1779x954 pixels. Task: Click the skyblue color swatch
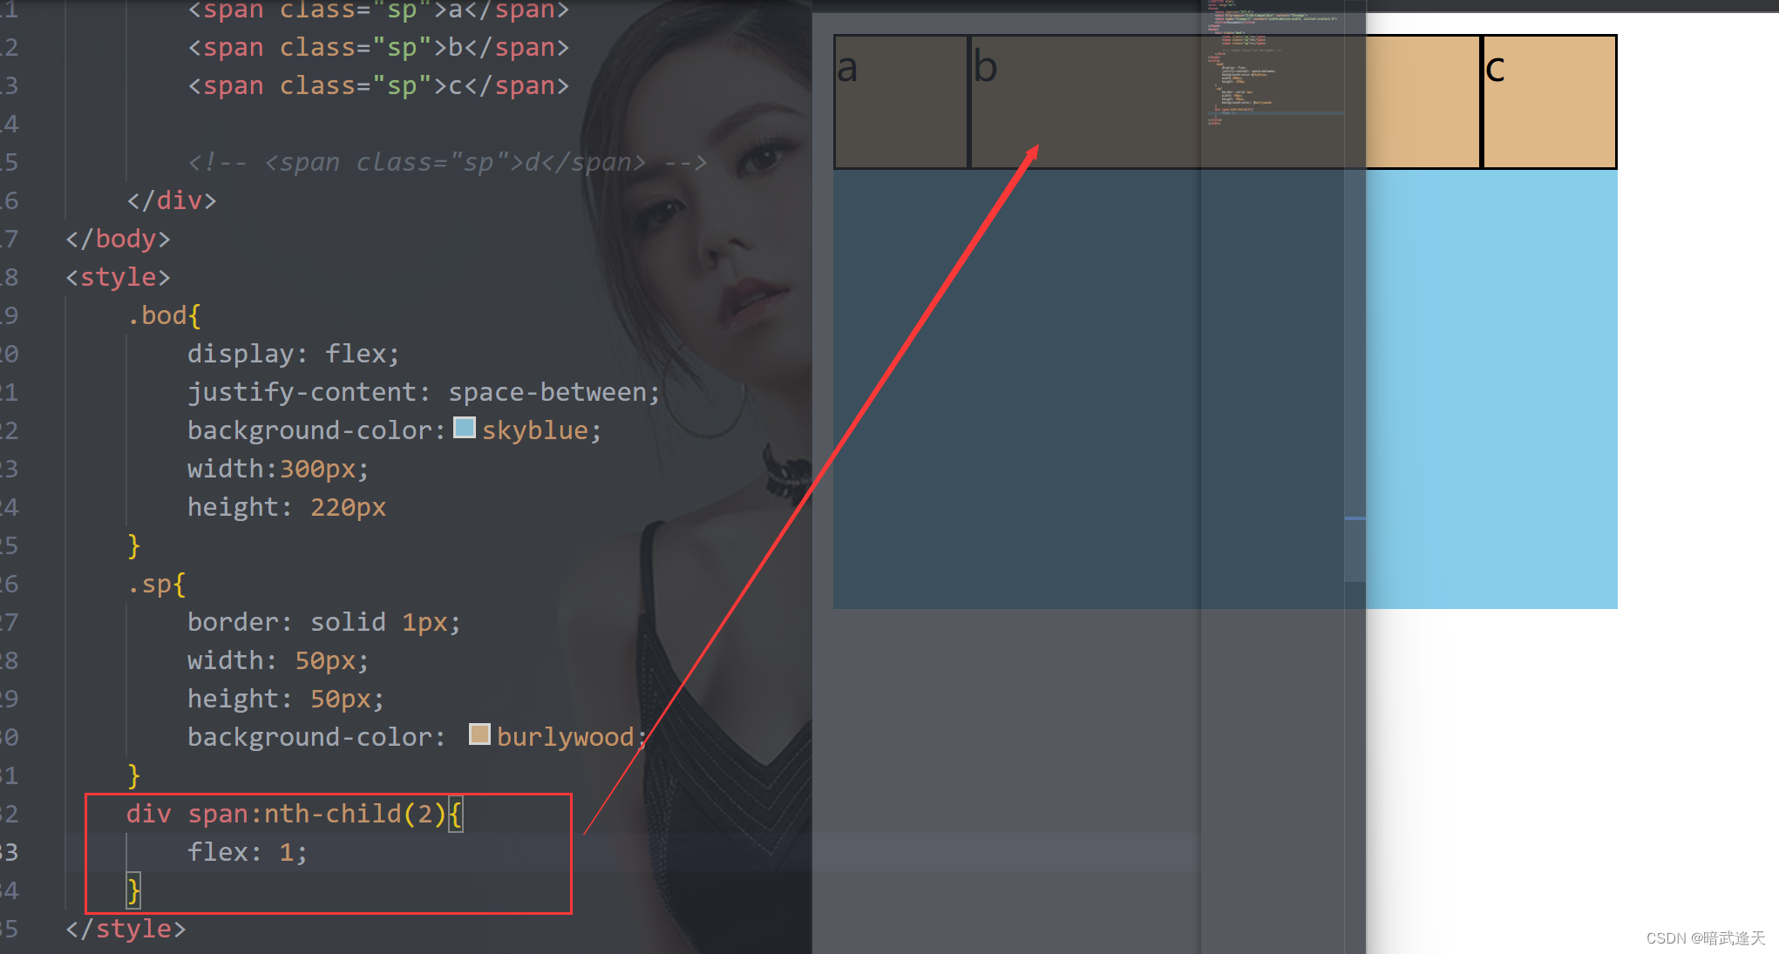pos(465,428)
